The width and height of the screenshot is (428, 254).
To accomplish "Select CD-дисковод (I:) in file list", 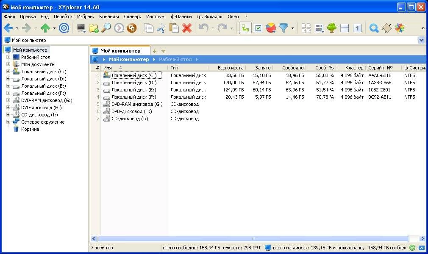I will (130, 119).
